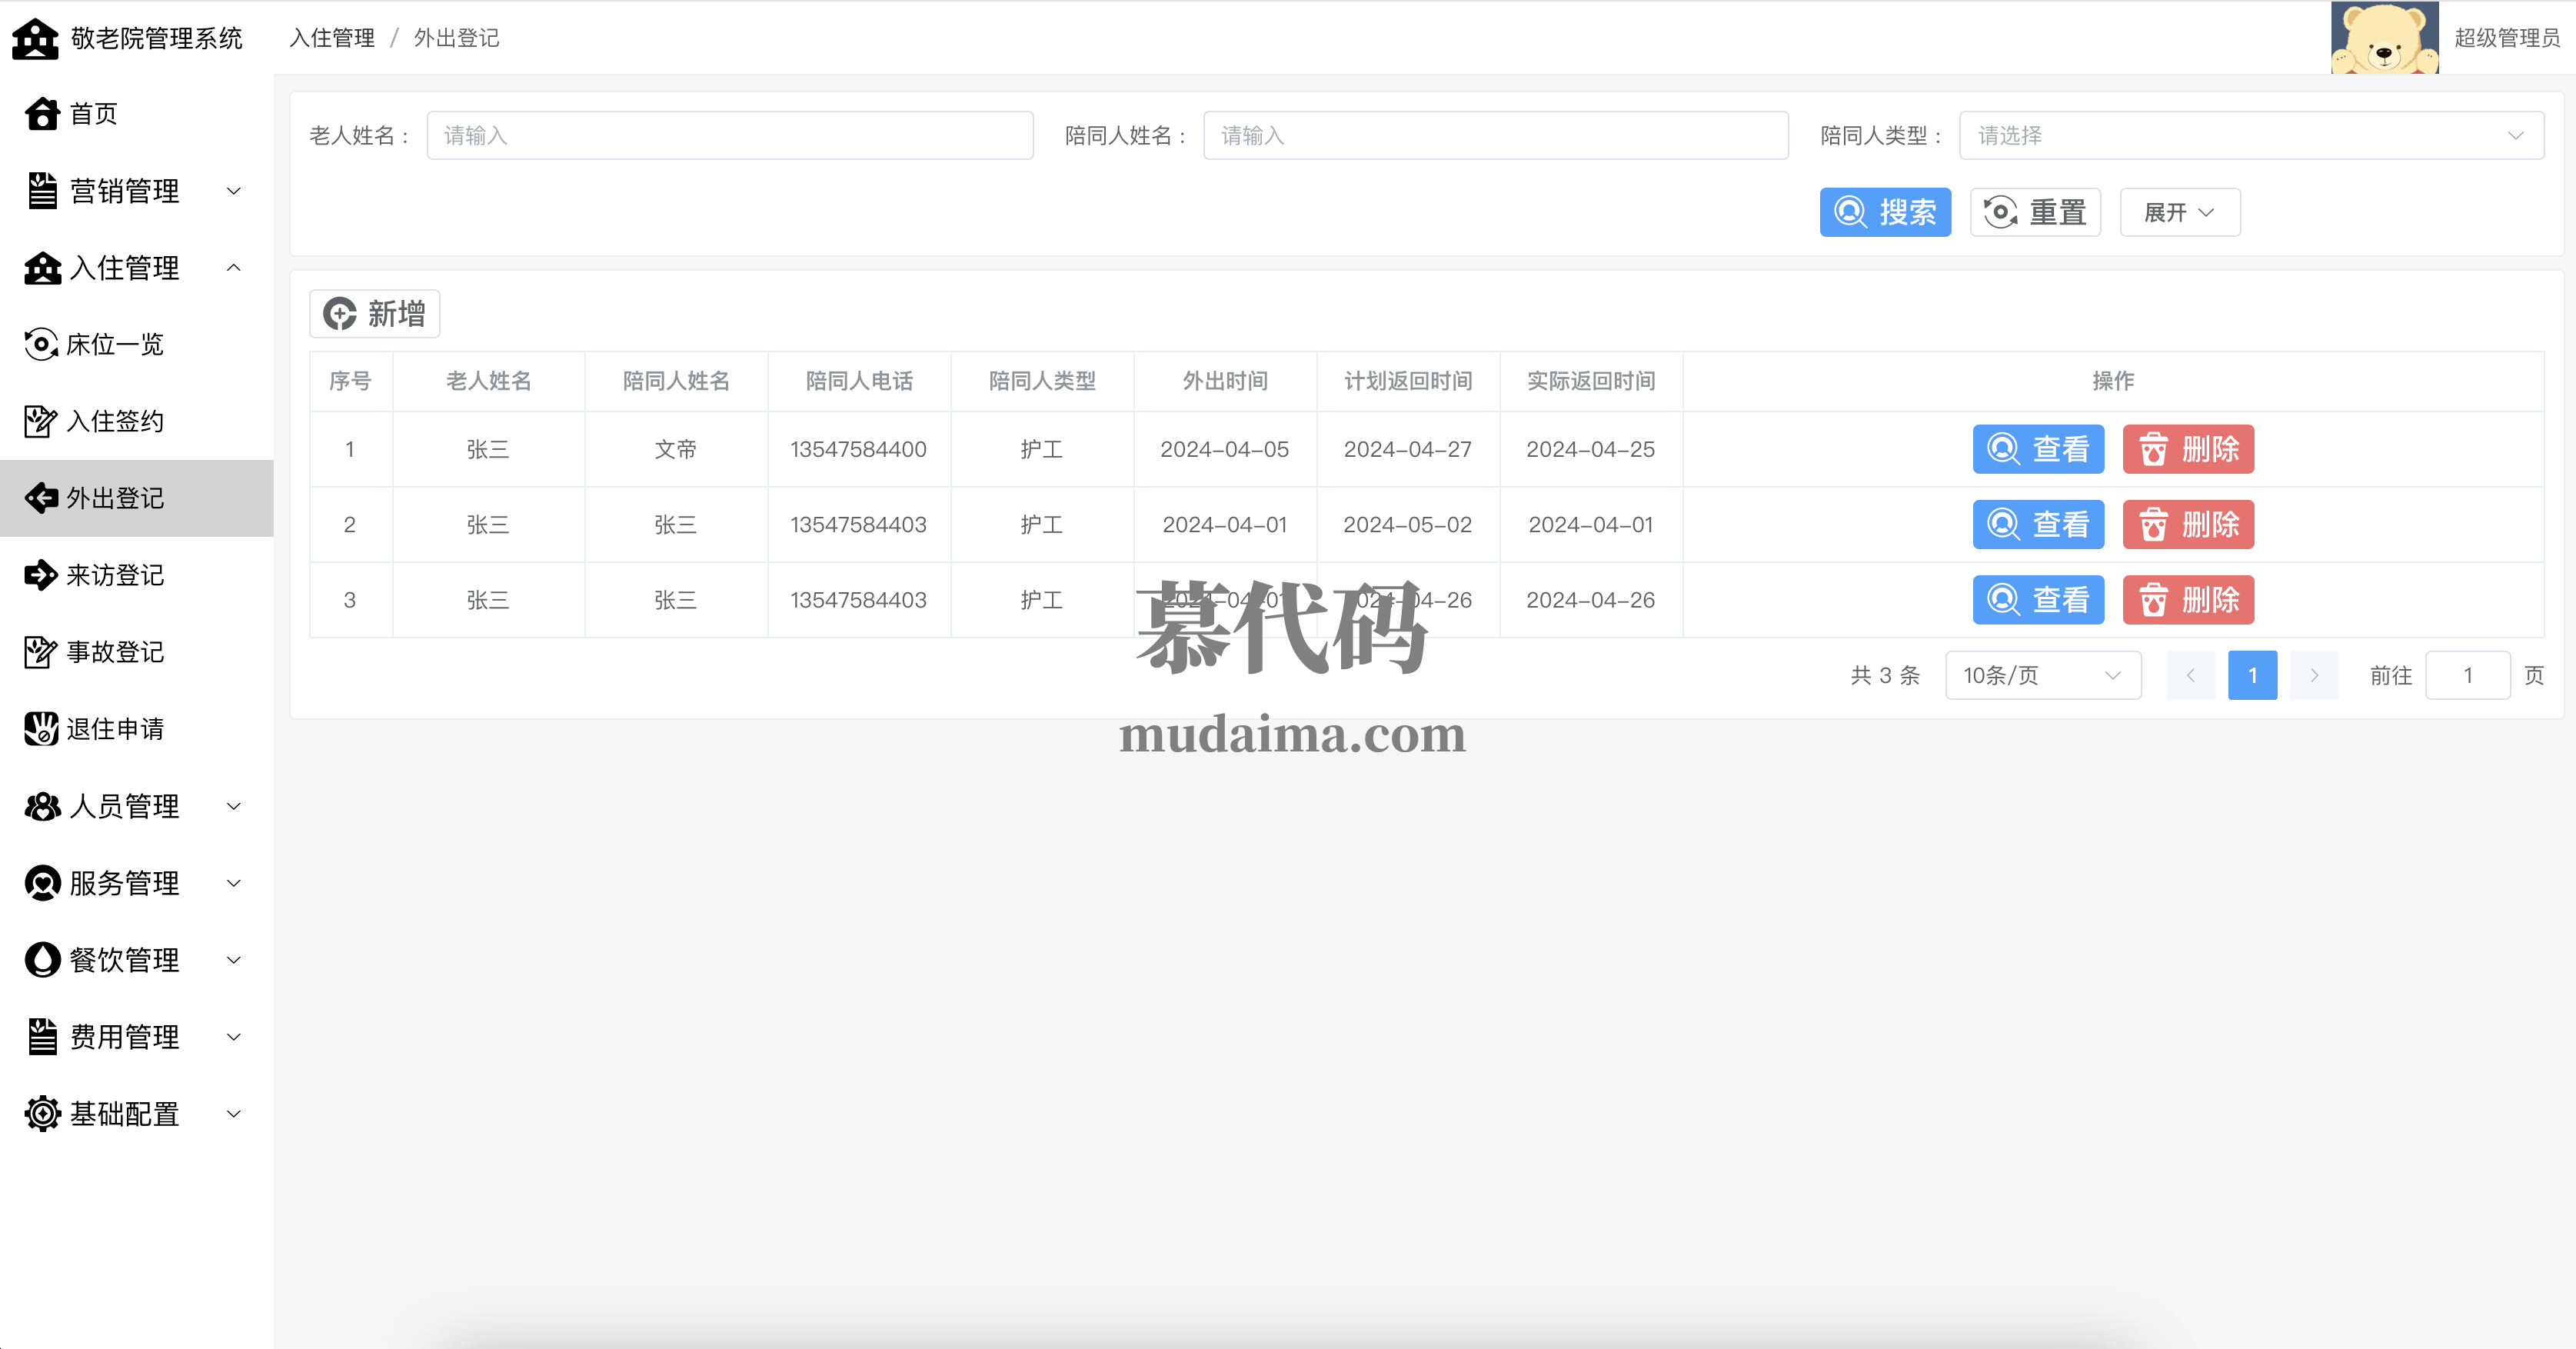The height and width of the screenshot is (1349, 2576).
Task: Open 入住签约 via its pencil icon
Action: (x=41, y=421)
